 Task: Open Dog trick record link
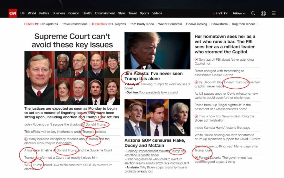(x=244, y=24)
